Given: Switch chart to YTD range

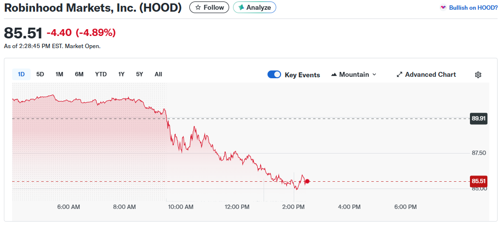Looking at the screenshot, I should click(100, 74).
